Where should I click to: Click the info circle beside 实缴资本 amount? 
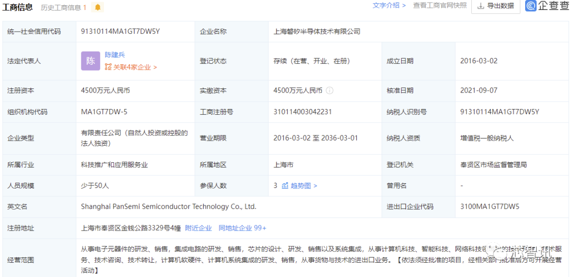pos(329,91)
